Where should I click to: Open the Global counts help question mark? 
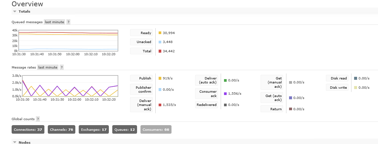(x=38, y=119)
